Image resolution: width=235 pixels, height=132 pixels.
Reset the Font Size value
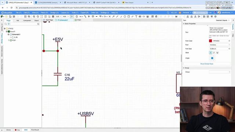(x=229, y=49)
